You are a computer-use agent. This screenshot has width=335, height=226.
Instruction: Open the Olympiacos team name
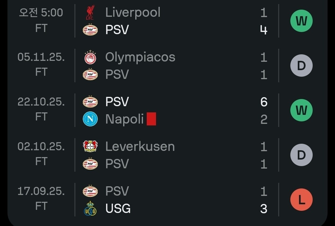[140, 57]
